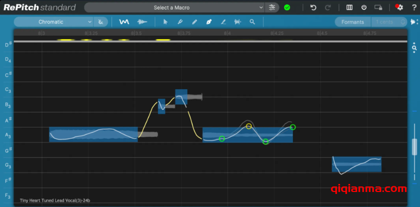Select the G3 note block
The height and width of the screenshot is (207, 420).
[357, 164]
